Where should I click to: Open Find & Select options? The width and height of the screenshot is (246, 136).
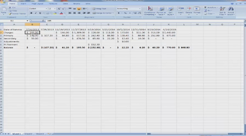(x=231, y=11)
